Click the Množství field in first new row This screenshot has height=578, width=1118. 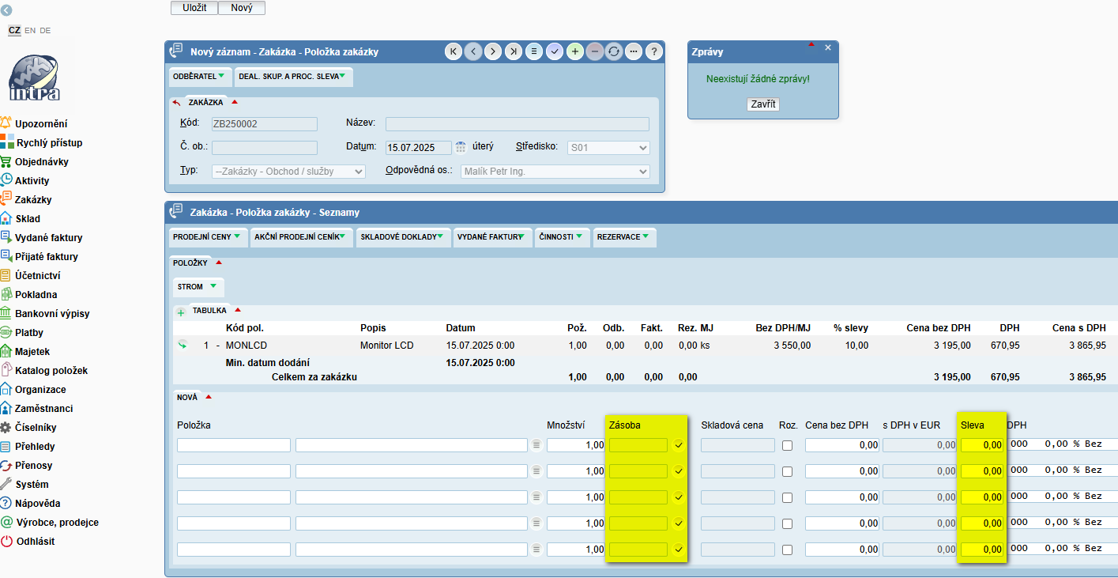[x=575, y=445]
